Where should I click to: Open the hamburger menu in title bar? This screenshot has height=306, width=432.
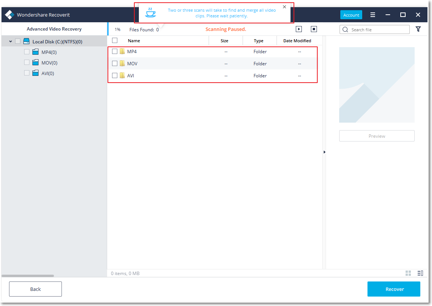373,15
